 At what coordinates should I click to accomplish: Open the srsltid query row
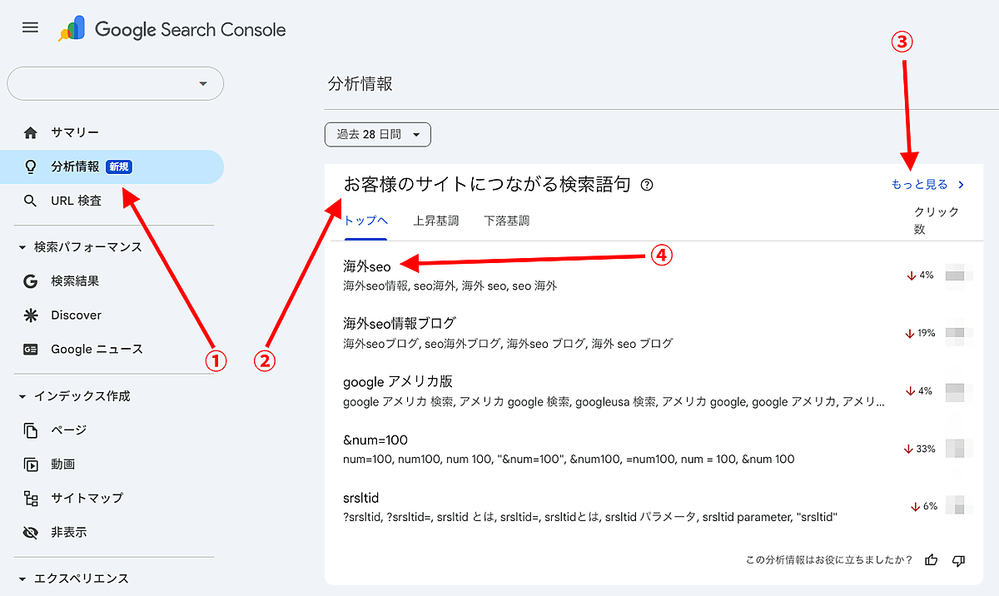[654, 507]
